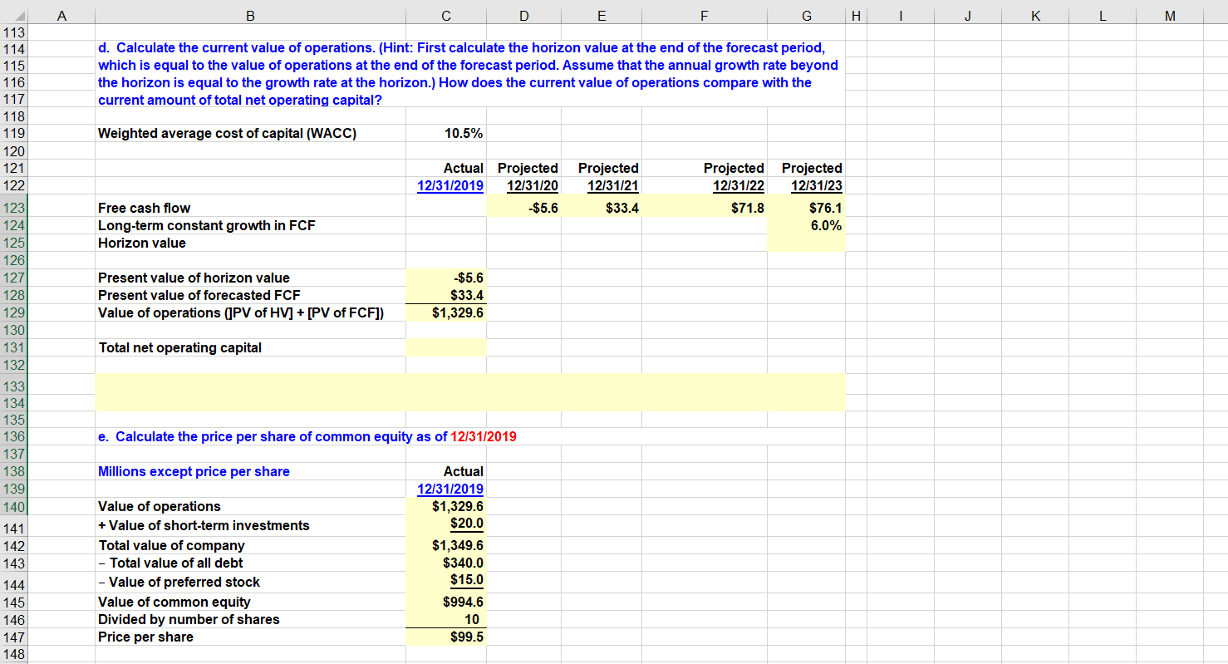Select the empty Horizon value cell in column G
1228x664 pixels.
click(806, 243)
